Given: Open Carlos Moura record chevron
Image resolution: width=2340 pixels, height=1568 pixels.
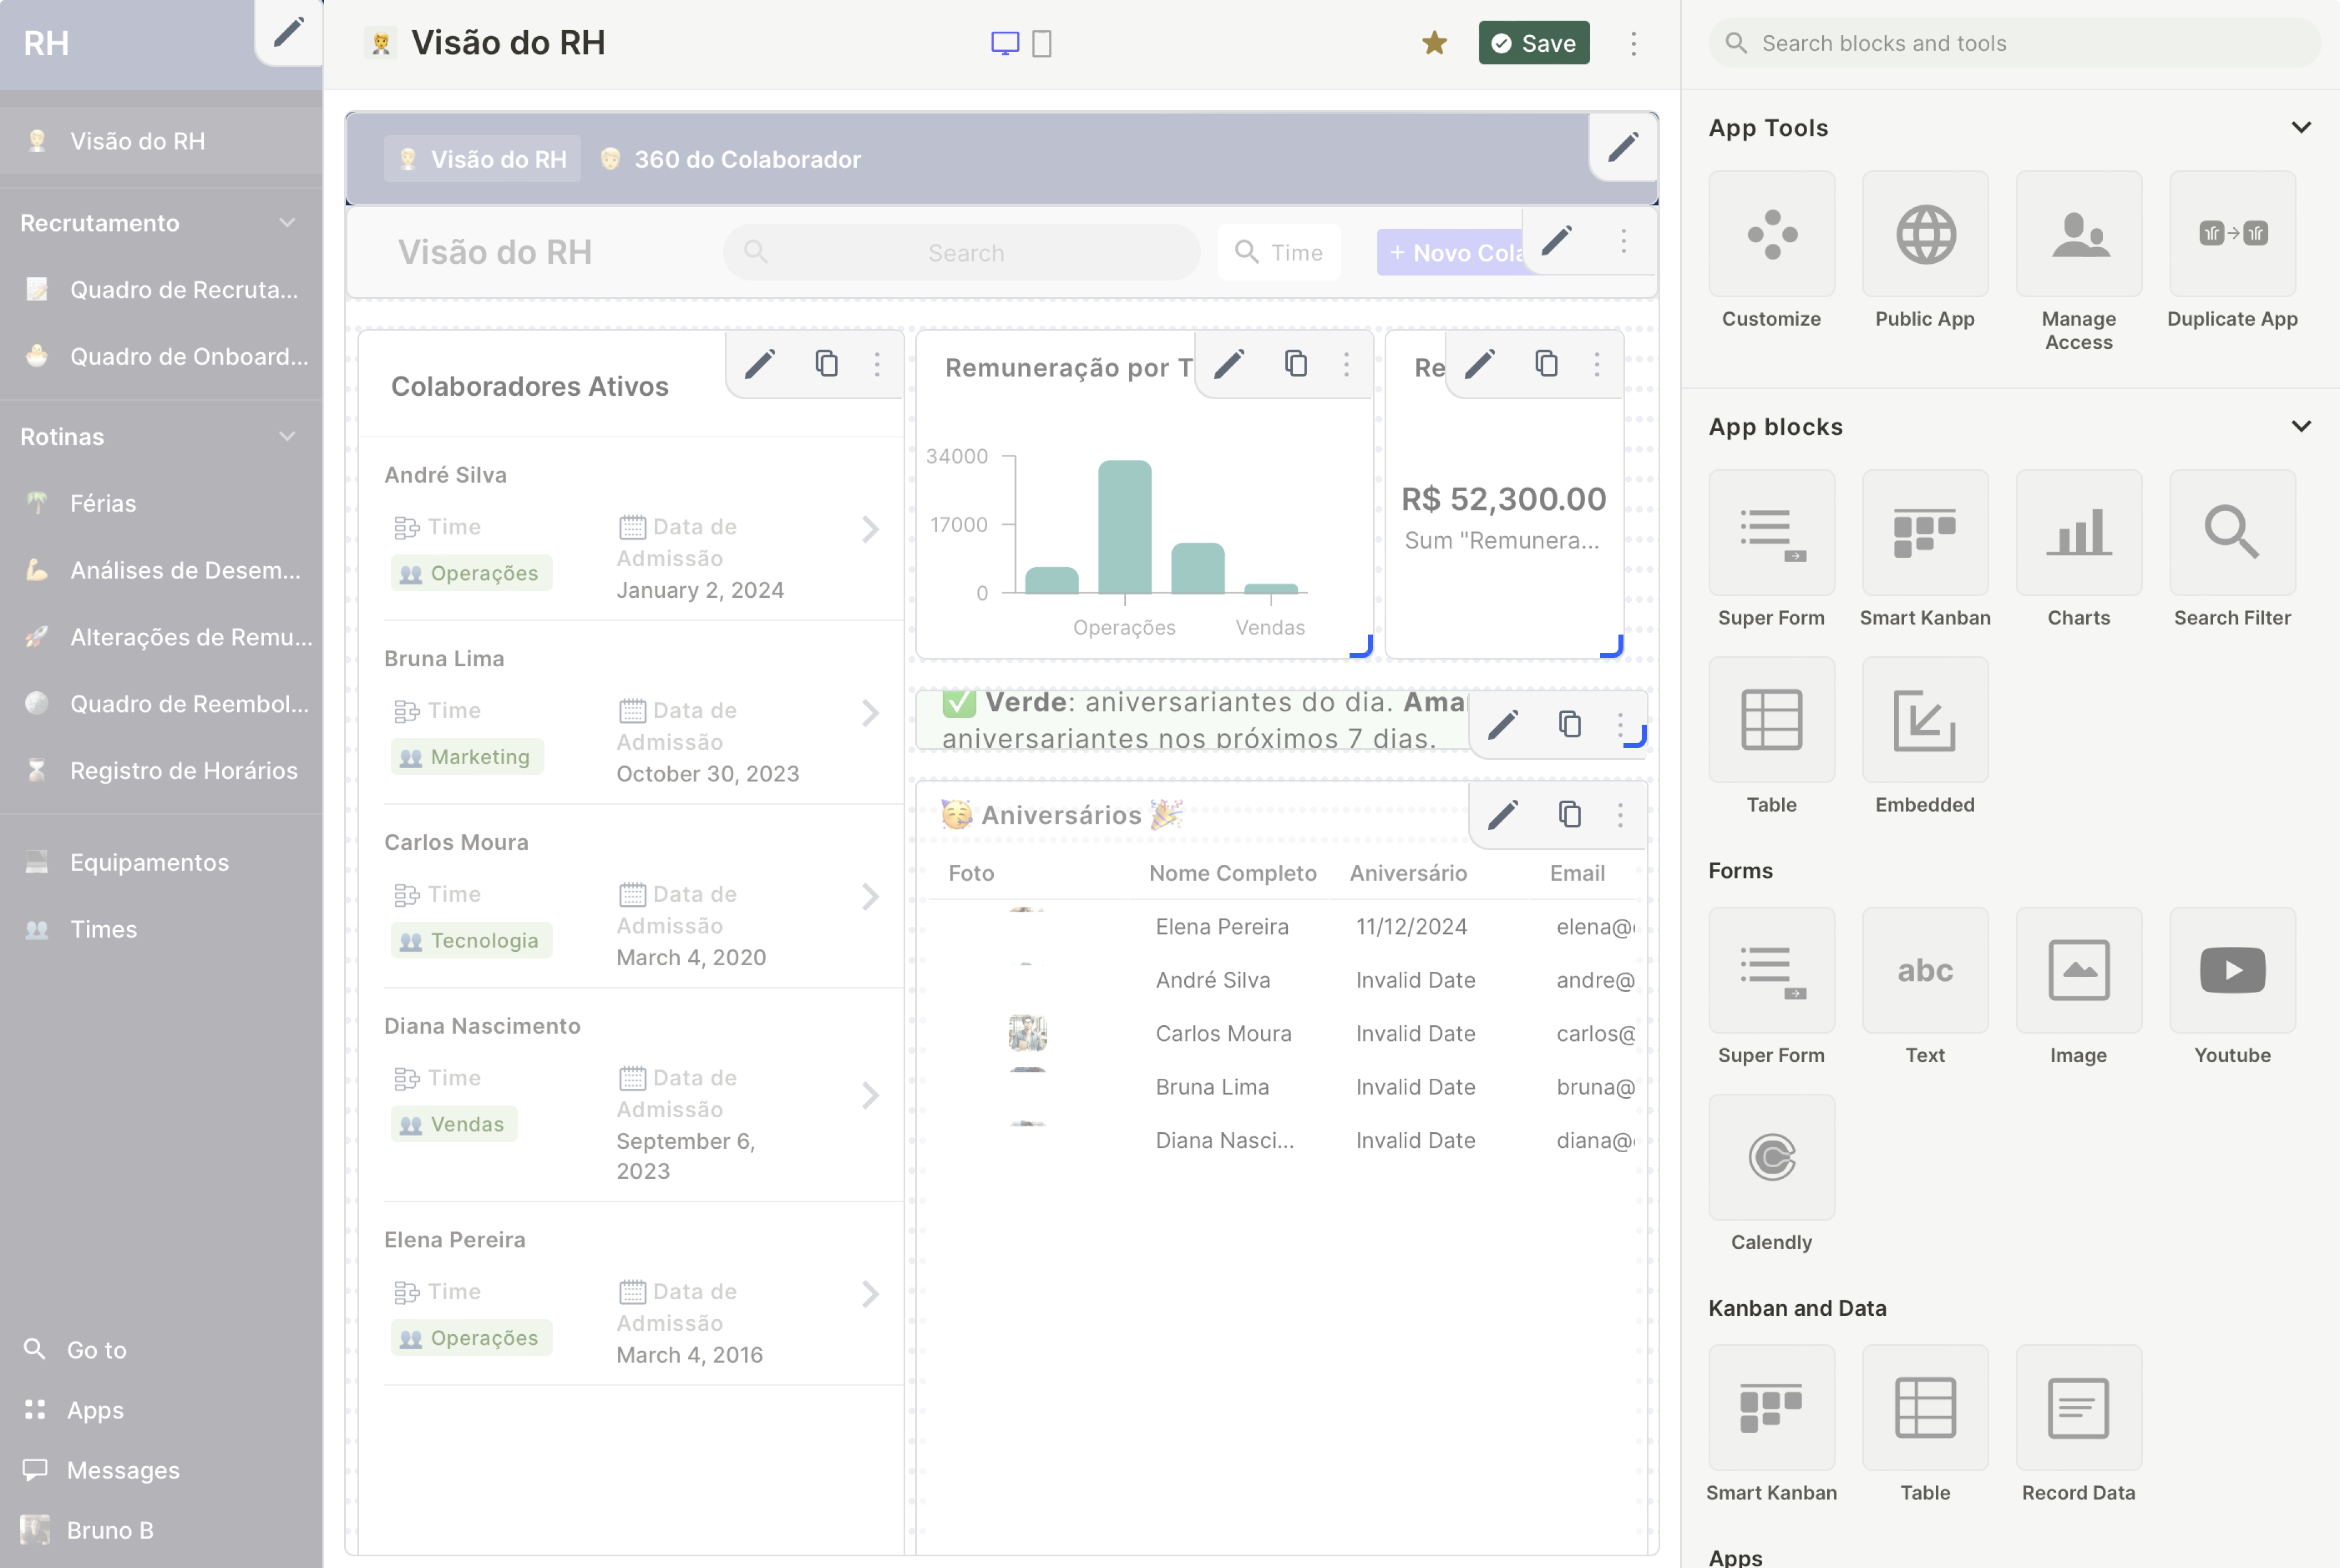Looking at the screenshot, I should (870, 896).
